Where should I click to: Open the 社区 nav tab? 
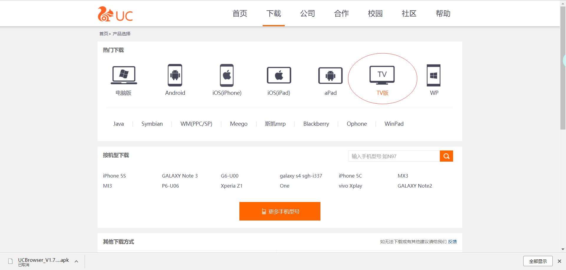(409, 14)
